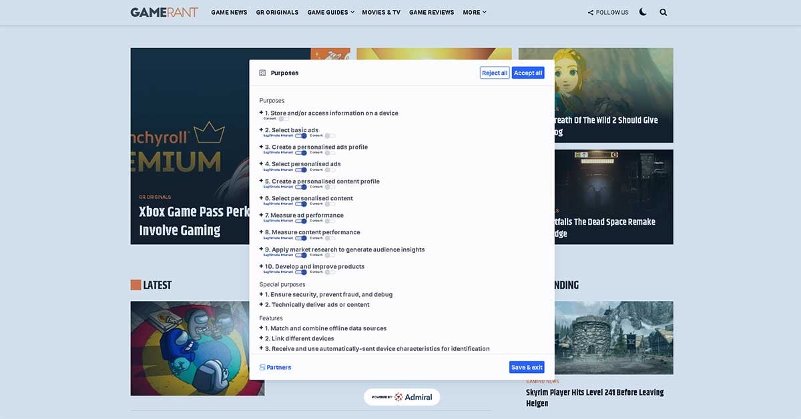Open Game Reviews in the navigation
Screen dimensions: 801x419
coord(431,12)
